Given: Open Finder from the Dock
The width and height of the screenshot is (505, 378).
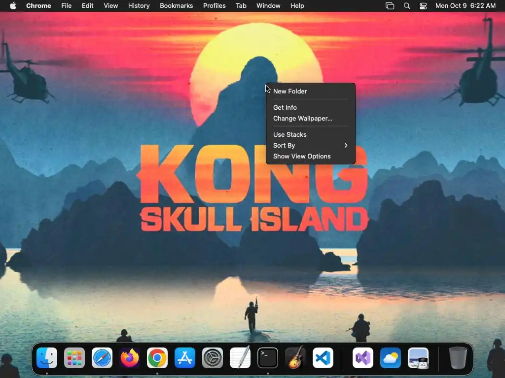Looking at the screenshot, I should pyautogui.click(x=47, y=358).
